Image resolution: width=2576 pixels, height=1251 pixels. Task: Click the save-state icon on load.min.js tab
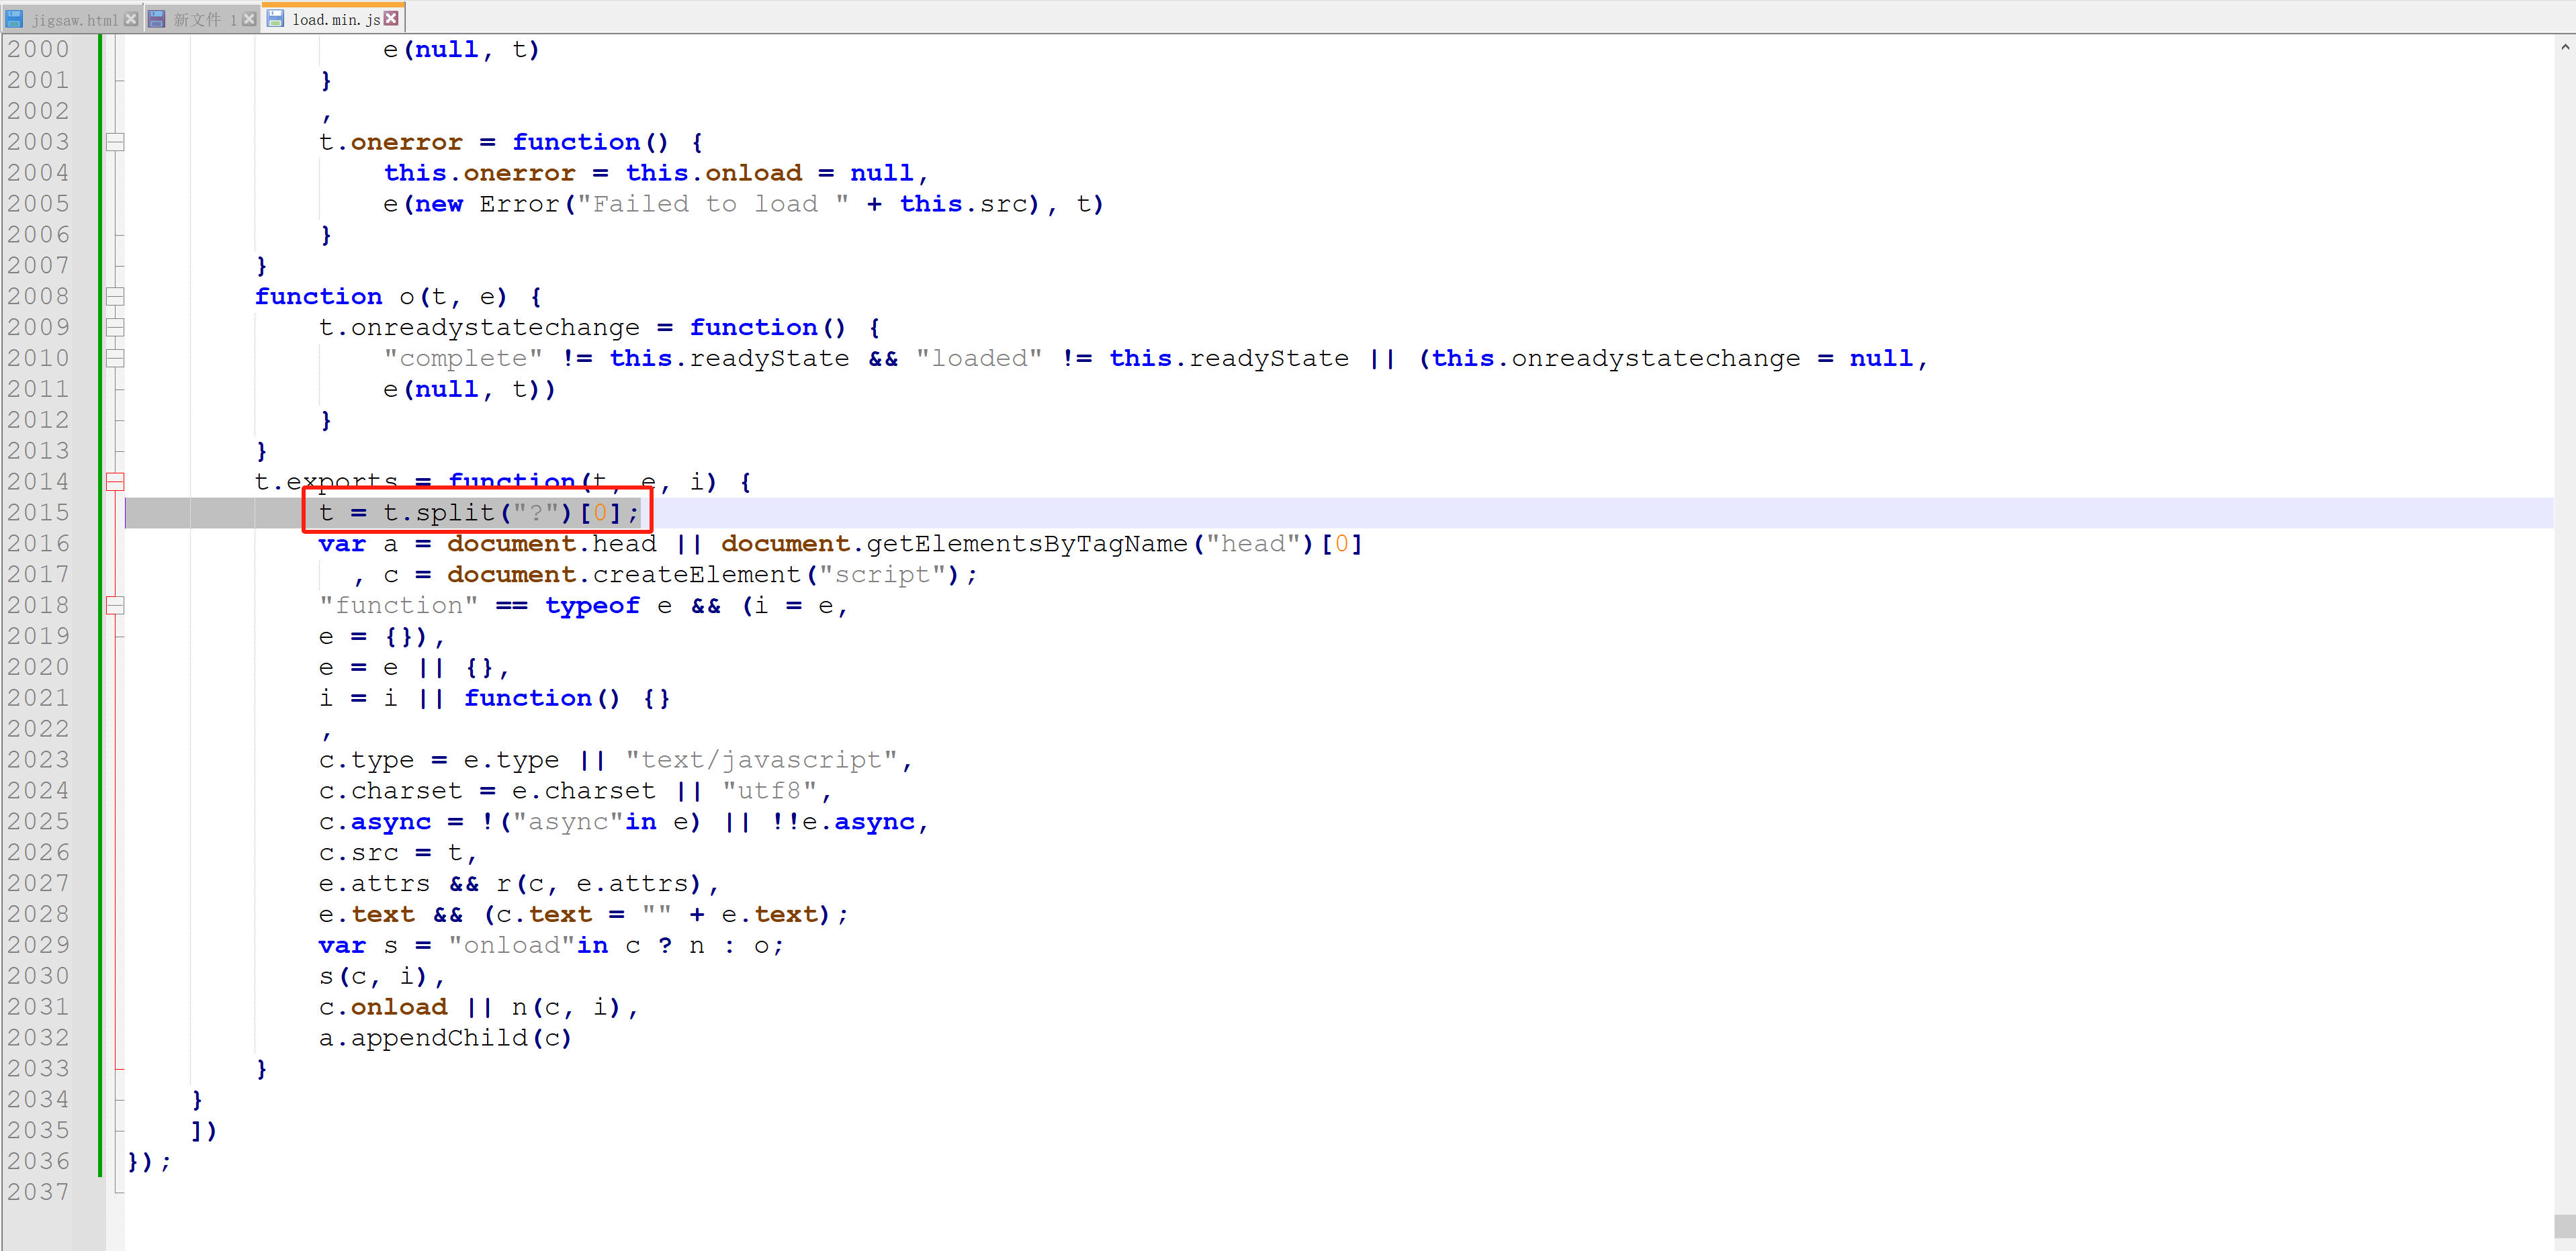[276, 19]
